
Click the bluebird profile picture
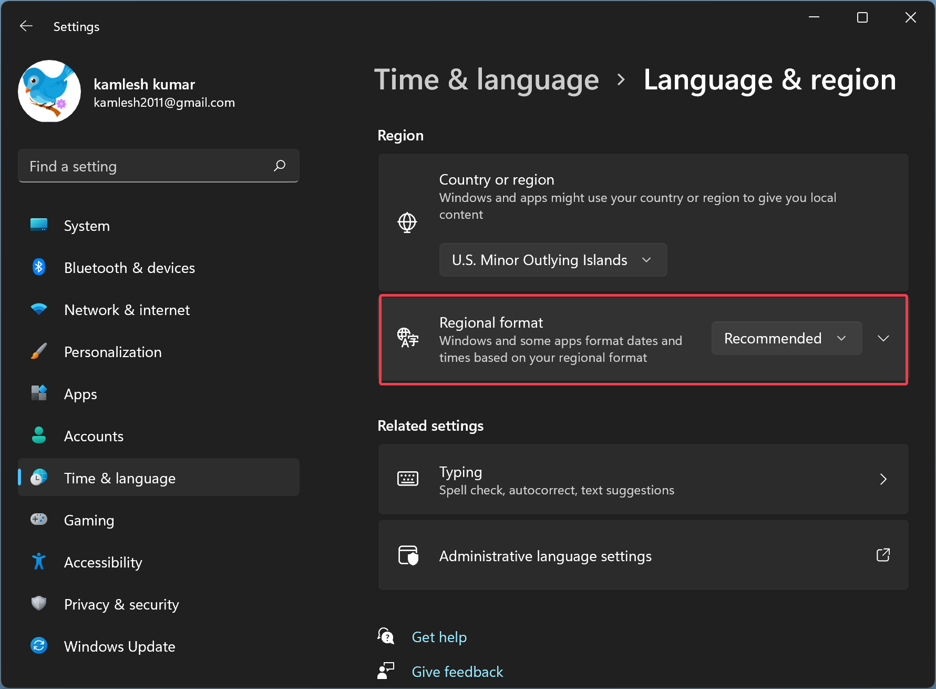point(49,91)
